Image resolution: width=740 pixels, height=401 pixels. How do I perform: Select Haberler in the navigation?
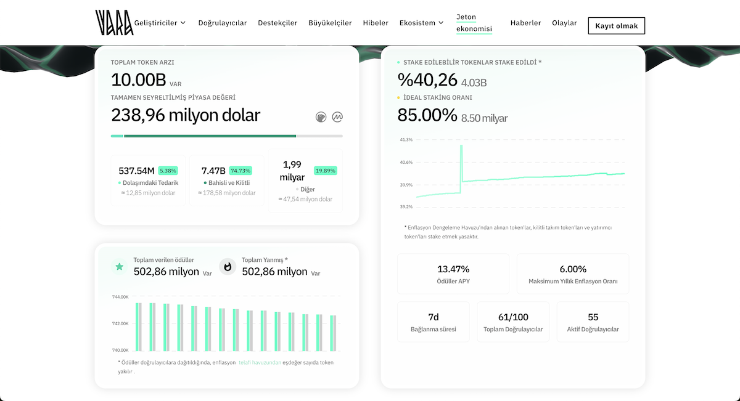coord(525,23)
